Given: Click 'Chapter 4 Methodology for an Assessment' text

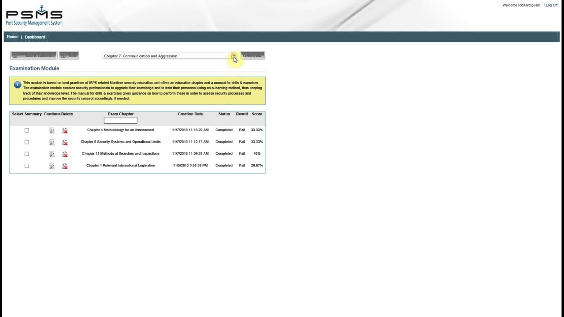Looking at the screenshot, I should tap(121, 130).
